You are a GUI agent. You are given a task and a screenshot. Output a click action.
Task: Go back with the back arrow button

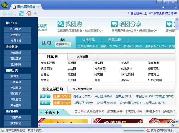click(4, 13)
